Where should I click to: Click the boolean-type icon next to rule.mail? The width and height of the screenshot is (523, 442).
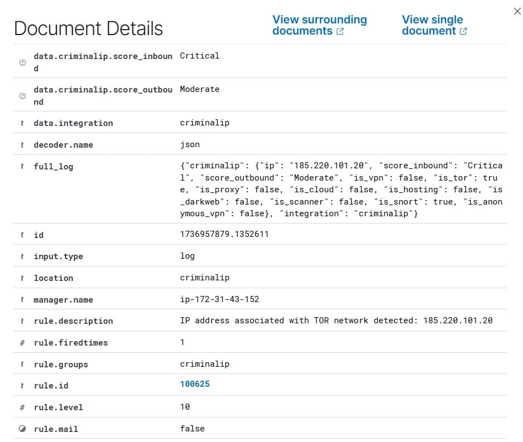22,429
